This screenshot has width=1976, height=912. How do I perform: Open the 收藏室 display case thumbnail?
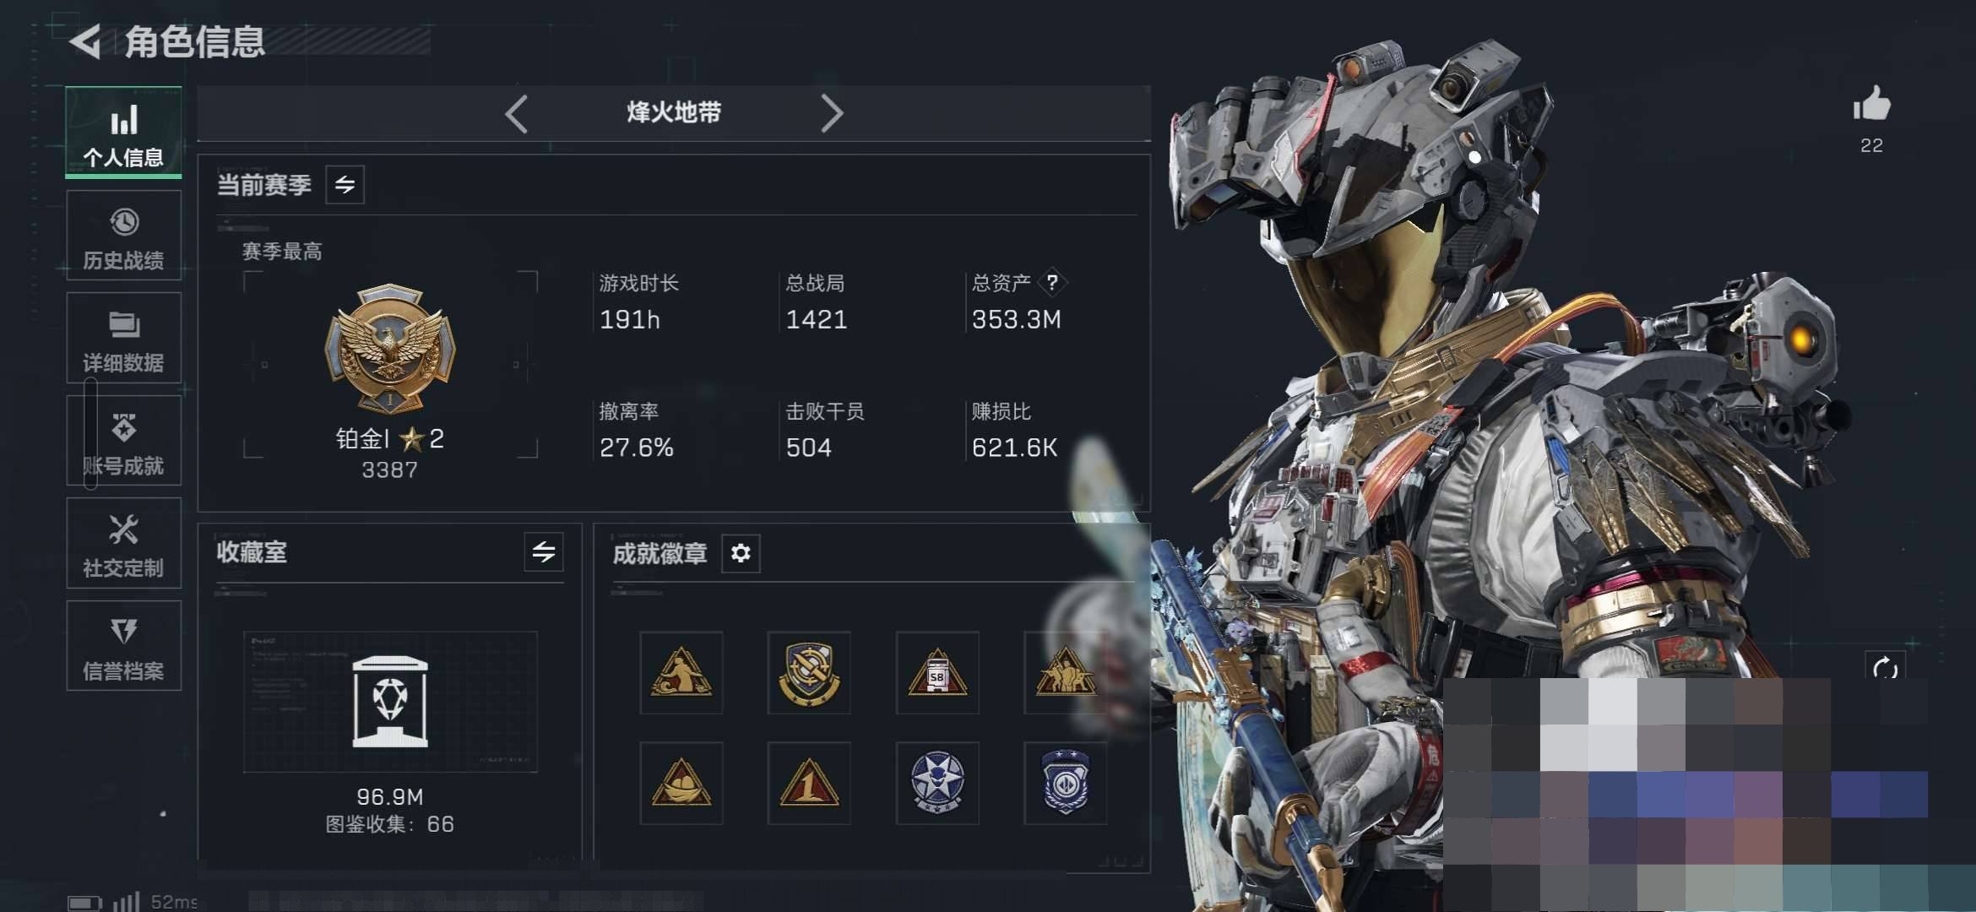coord(390,701)
